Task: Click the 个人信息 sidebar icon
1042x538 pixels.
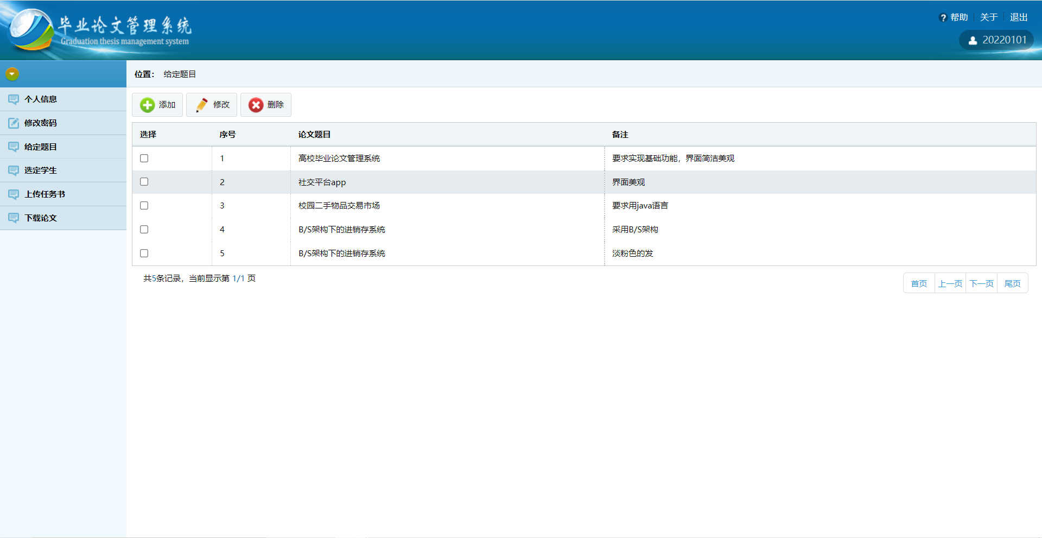Action: click(14, 99)
